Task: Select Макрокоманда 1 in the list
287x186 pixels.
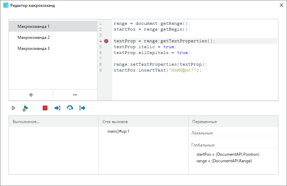Action: coord(53,26)
